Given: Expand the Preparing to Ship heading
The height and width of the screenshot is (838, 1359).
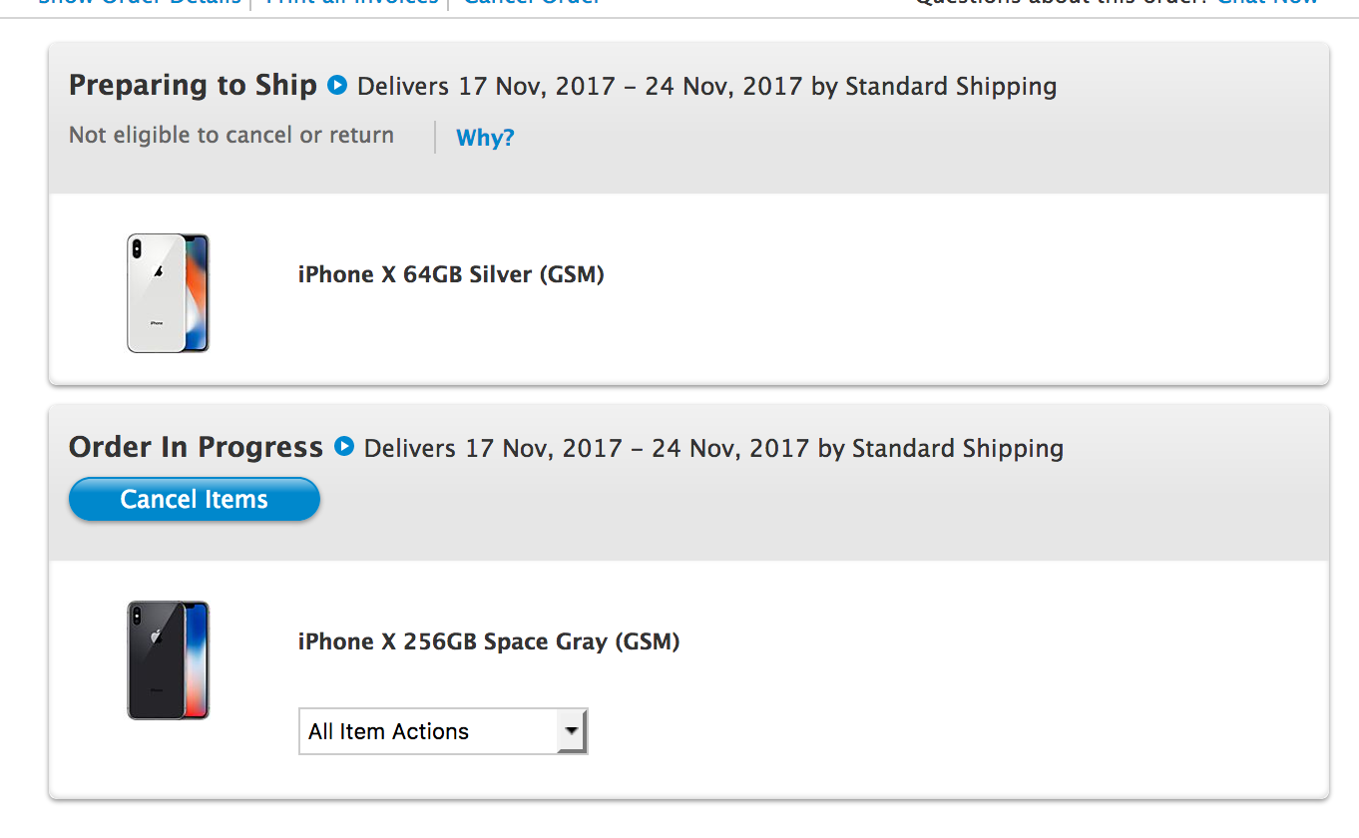Looking at the screenshot, I should coord(193,86).
